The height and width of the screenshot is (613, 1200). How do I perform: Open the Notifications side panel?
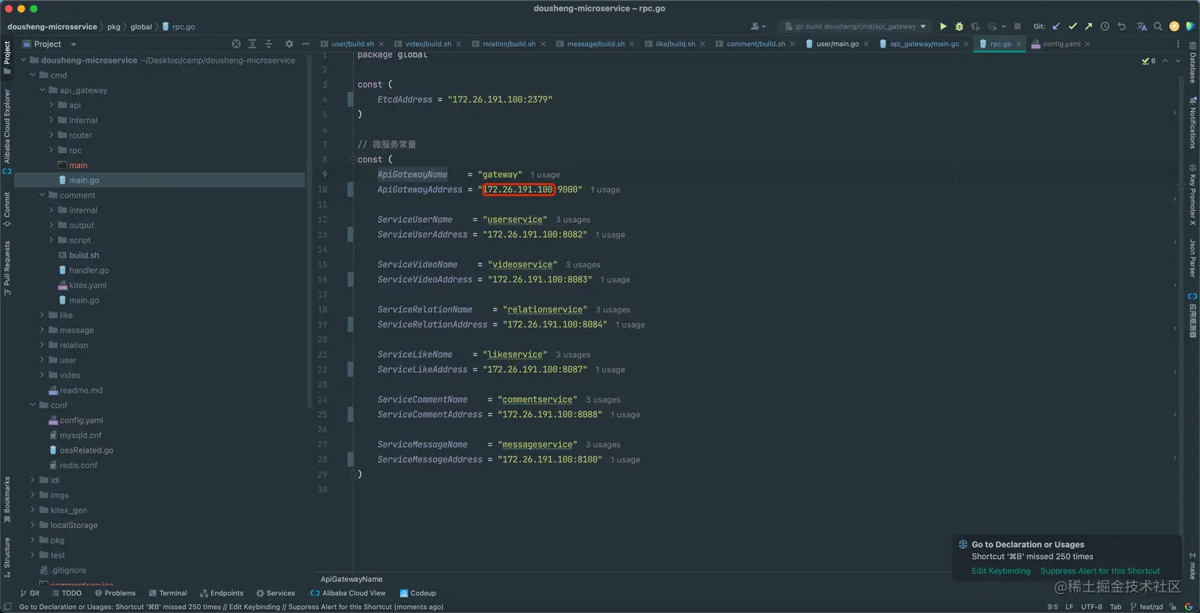(1192, 123)
